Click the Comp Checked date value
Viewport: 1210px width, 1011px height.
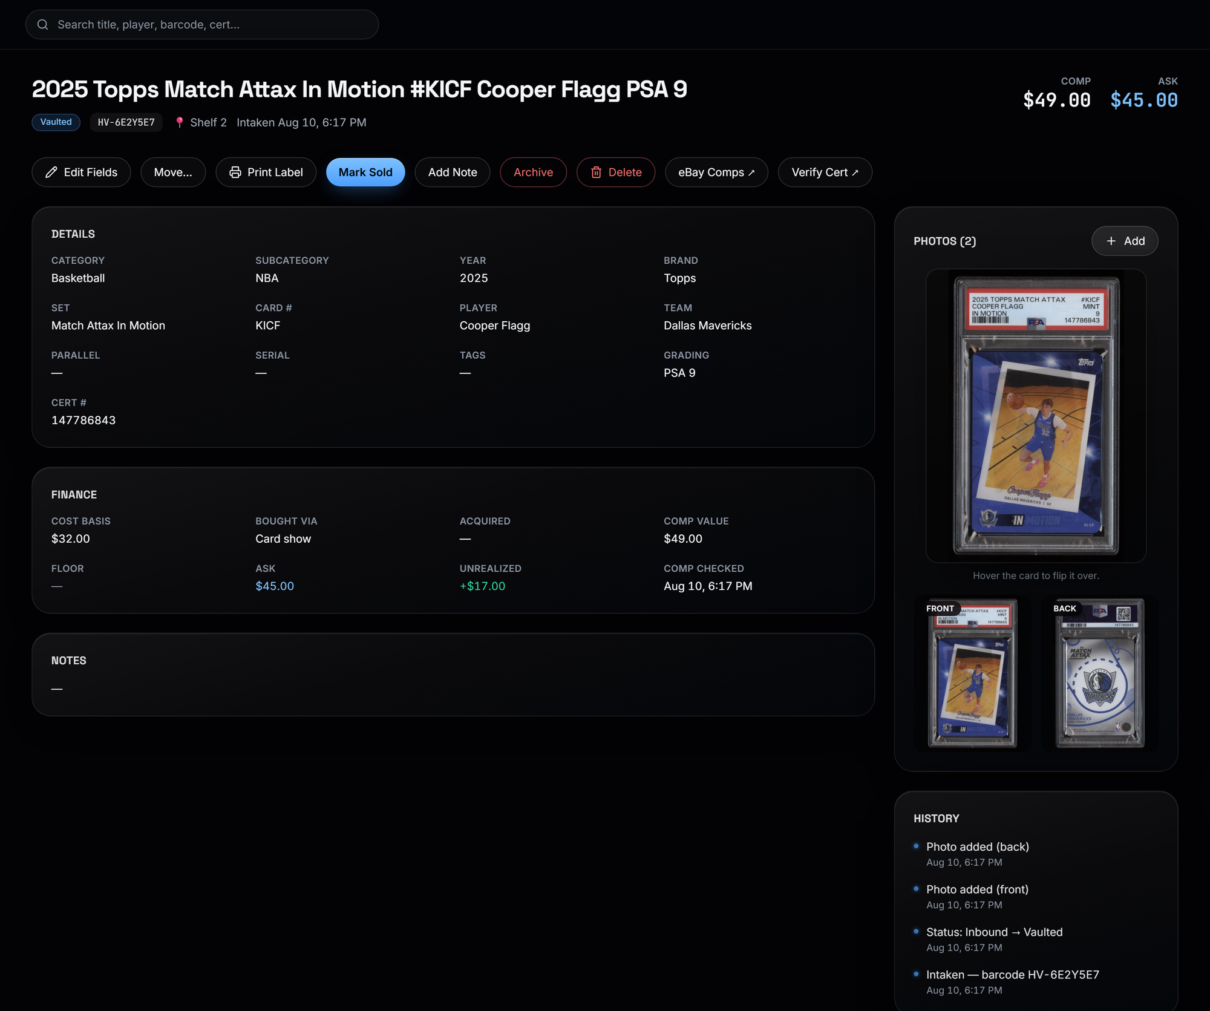[x=708, y=586]
